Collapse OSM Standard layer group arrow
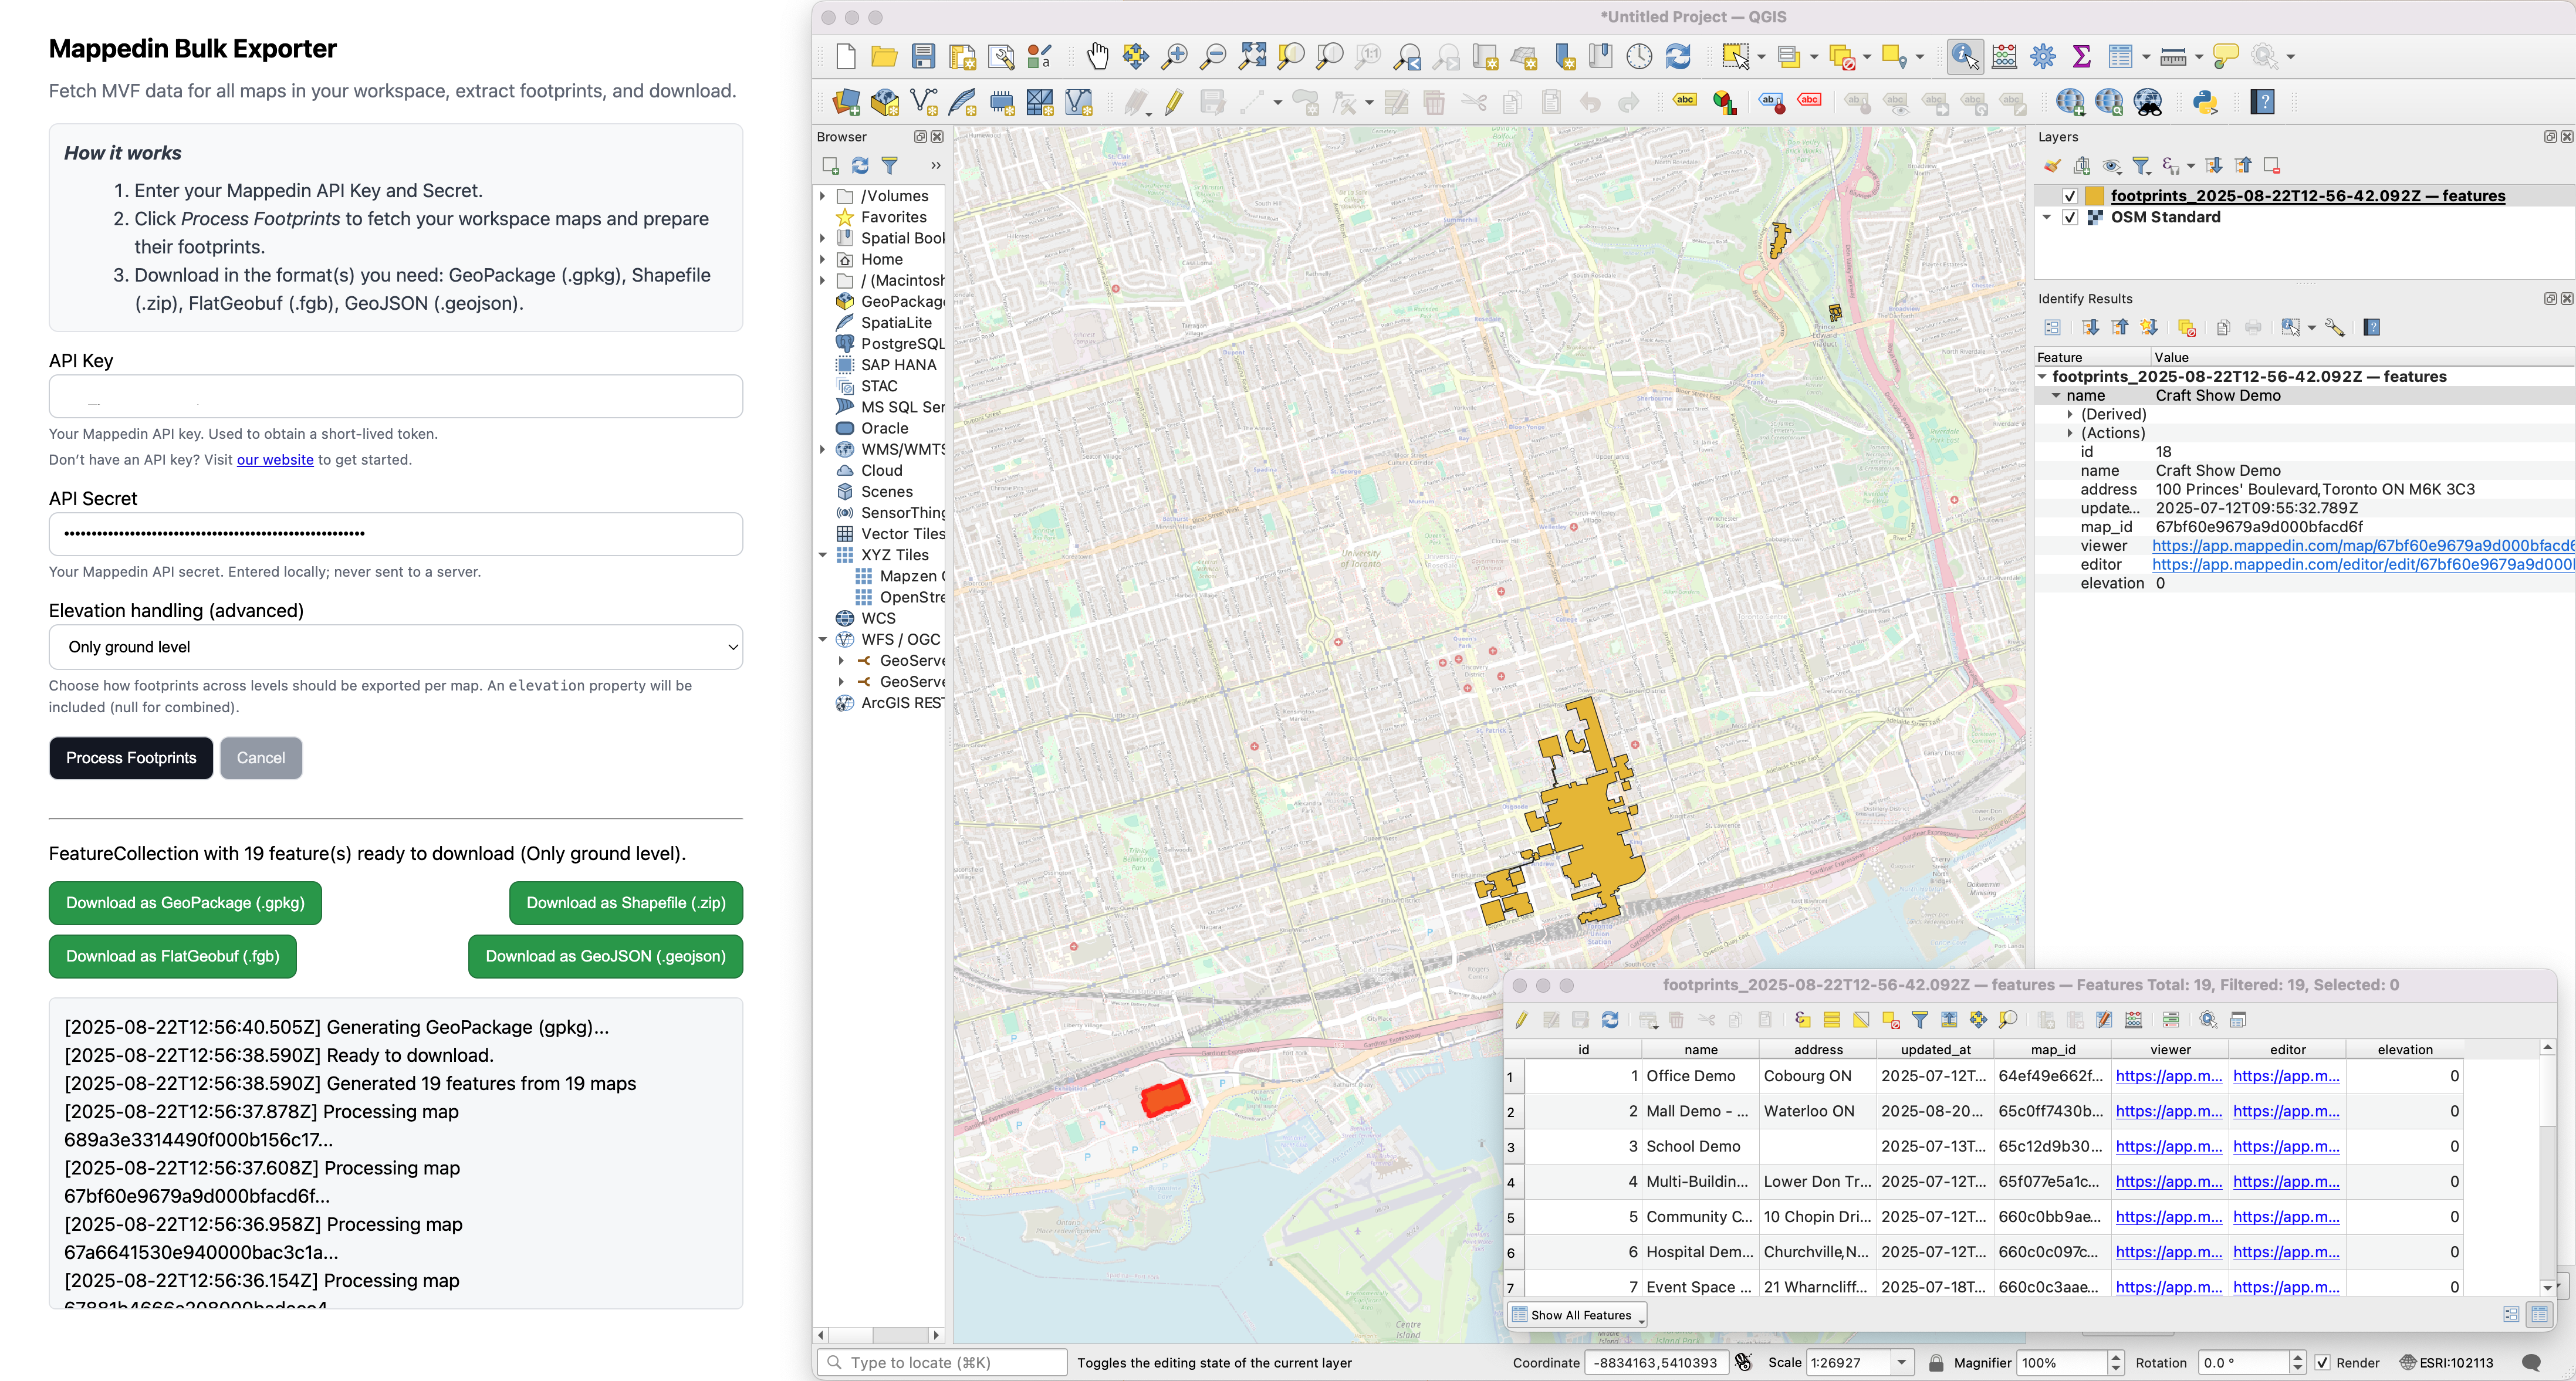Screen dimensions: 2576x1381 point(2046,217)
